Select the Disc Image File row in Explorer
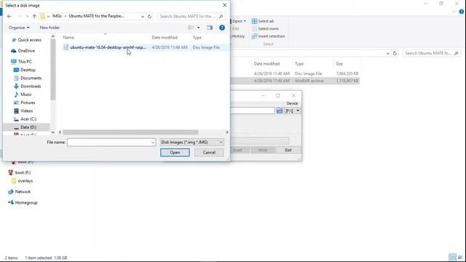Image resolution: width=466 pixels, height=262 pixels. pyautogui.click(x=296, y=74)
